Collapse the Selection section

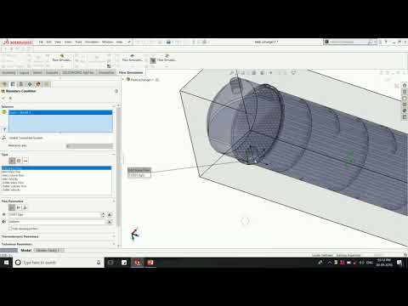tap(114, 106)
